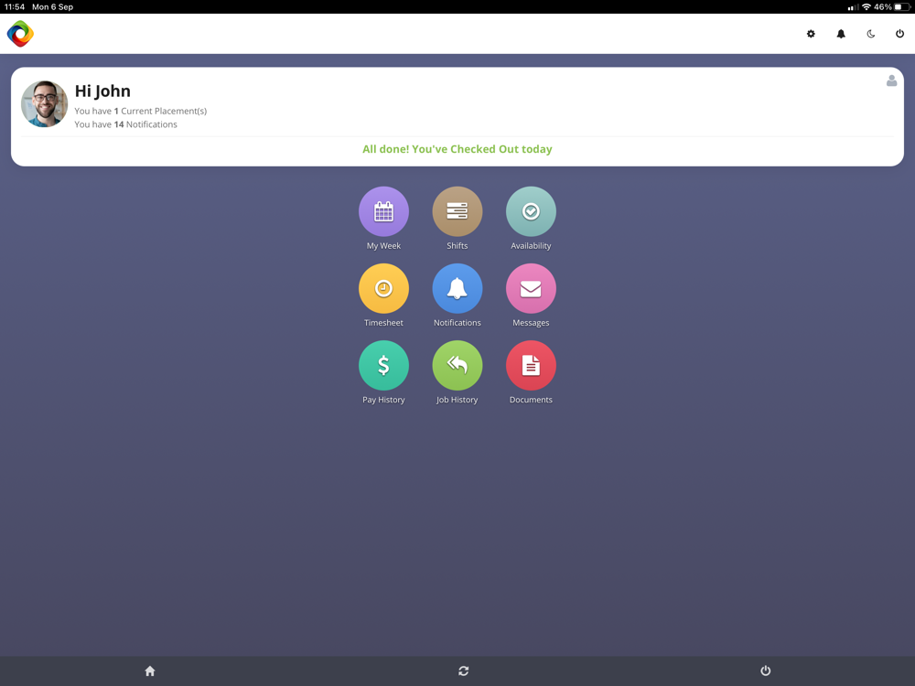Open the Shifts icon
The image size is (915, 686).
tap(457, 211)
